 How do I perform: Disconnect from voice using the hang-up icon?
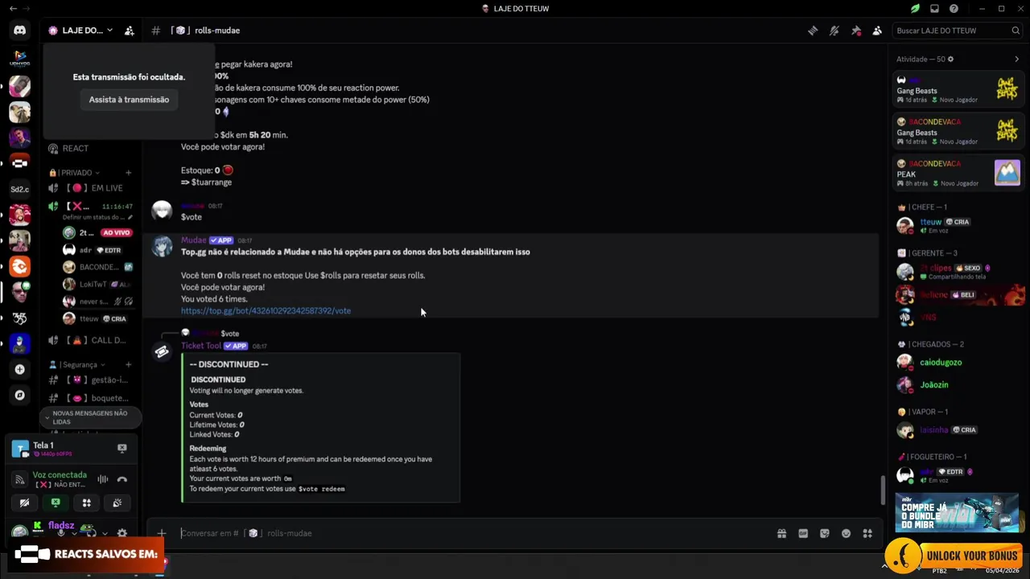click(x=122, y=479)
